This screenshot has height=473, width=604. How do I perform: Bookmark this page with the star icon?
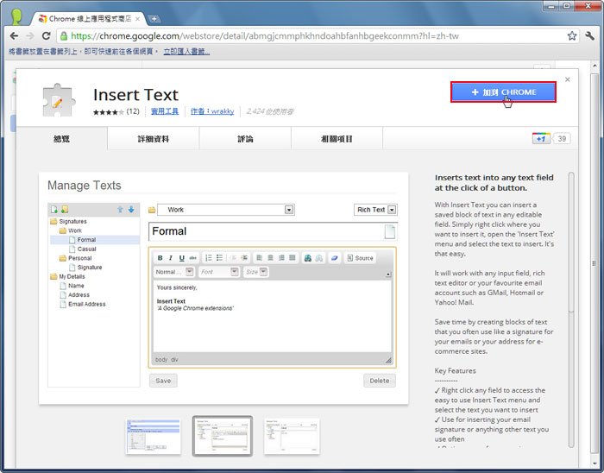[x=571, y=36]
